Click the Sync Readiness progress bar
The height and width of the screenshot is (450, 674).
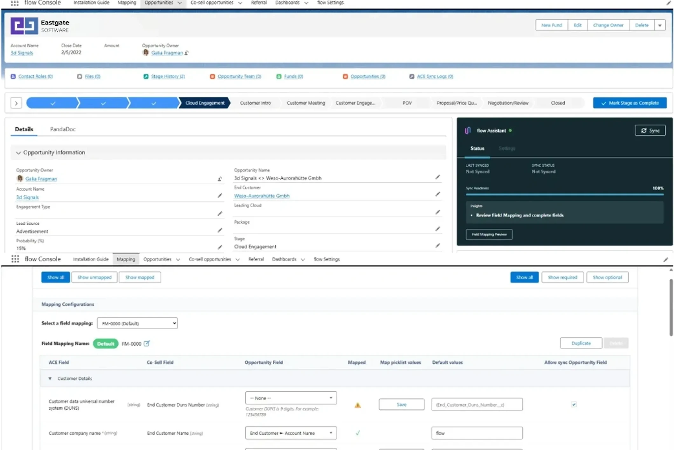point(565,194)
